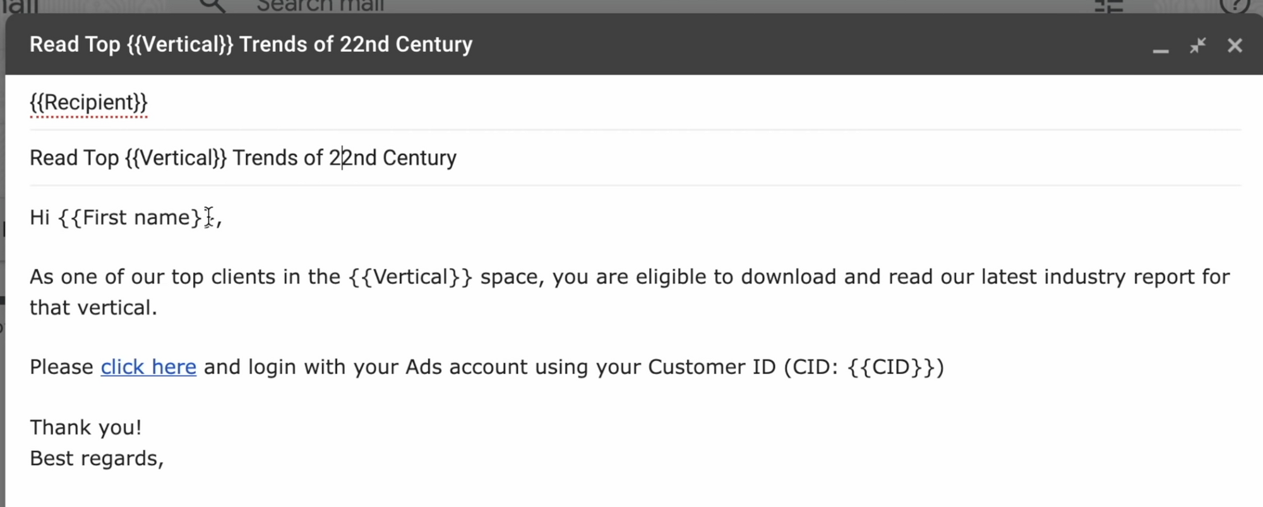This screenshot has height=507, width=1263.
Task: Open the "click here" hyperlink
Action: pos(148,367)
